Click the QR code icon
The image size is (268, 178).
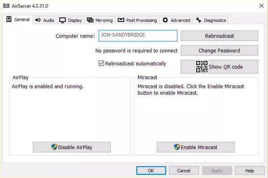[x=202, y=67]
